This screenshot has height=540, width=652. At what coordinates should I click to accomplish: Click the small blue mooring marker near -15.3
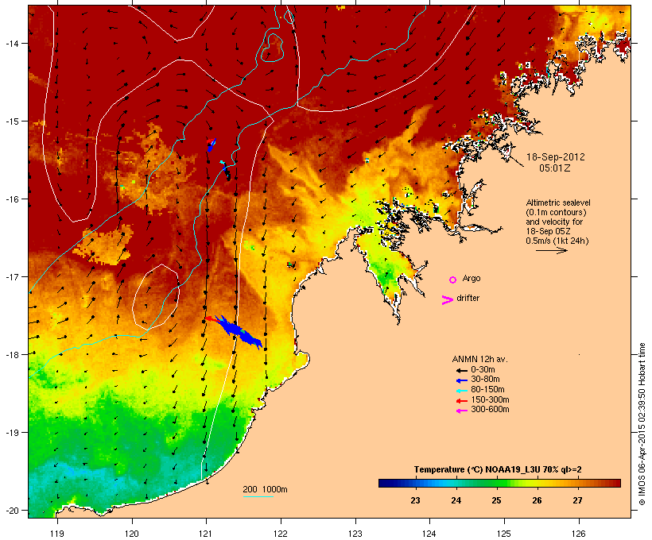pos(212,145)
